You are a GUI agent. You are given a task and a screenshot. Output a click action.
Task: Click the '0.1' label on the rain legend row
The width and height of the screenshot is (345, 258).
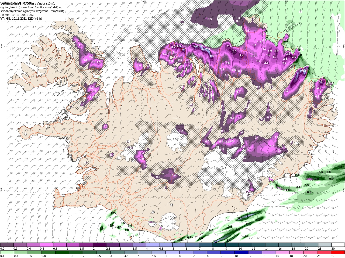2,256
